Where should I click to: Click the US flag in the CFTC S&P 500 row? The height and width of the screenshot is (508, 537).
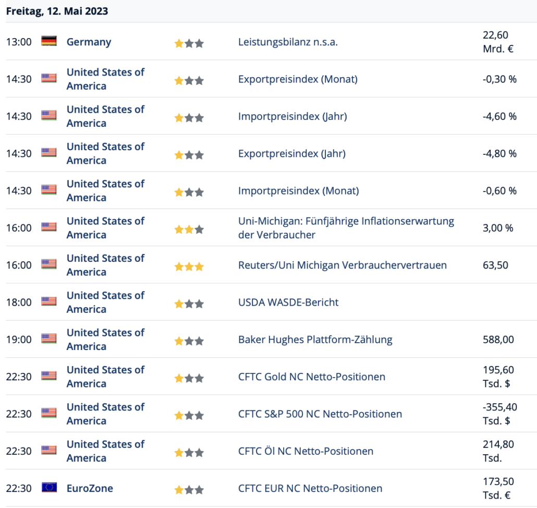click(49, 413)
